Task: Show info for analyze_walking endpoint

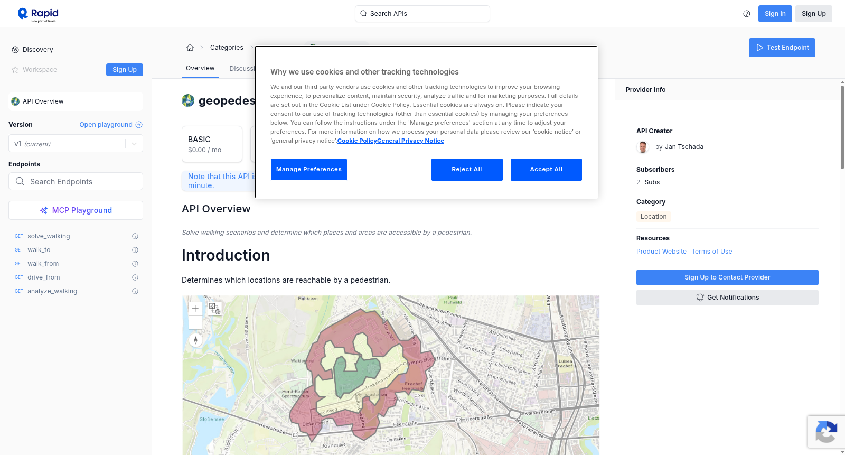Action: [135, 291]
